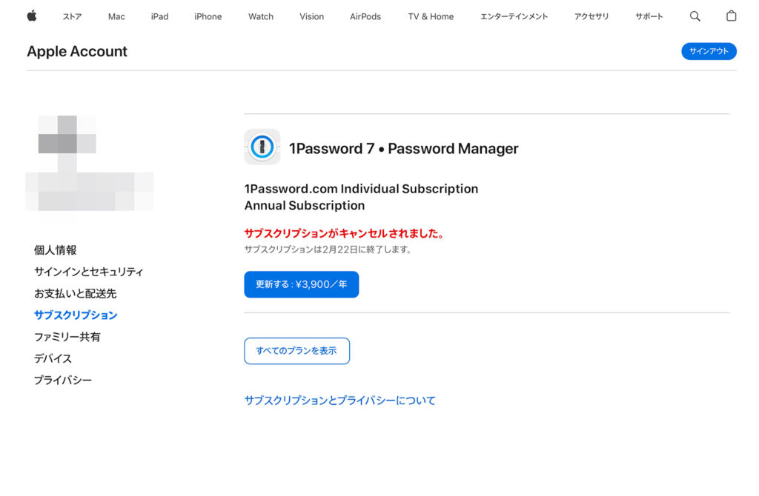The image size is (759, 496).
Task: Click the Apple logo icon
Action: click(x=32, y=16)
